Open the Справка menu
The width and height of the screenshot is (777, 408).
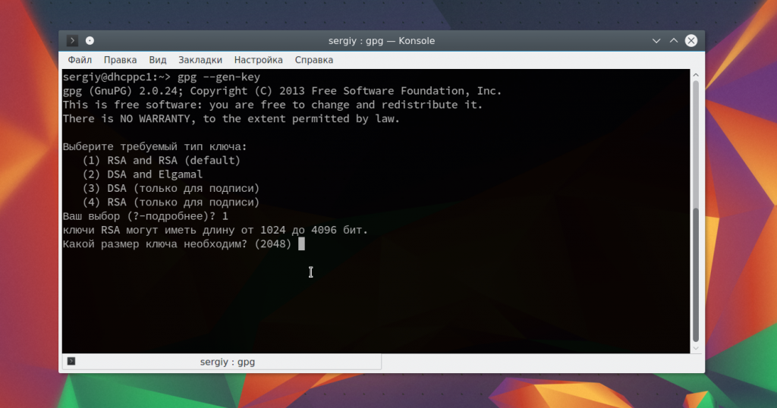pos(313,60)
